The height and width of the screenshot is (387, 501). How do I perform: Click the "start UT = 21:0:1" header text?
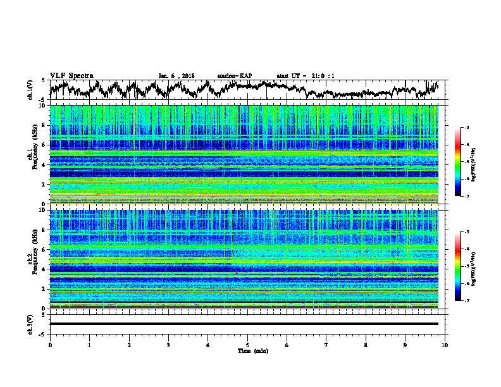coord(306,76)
